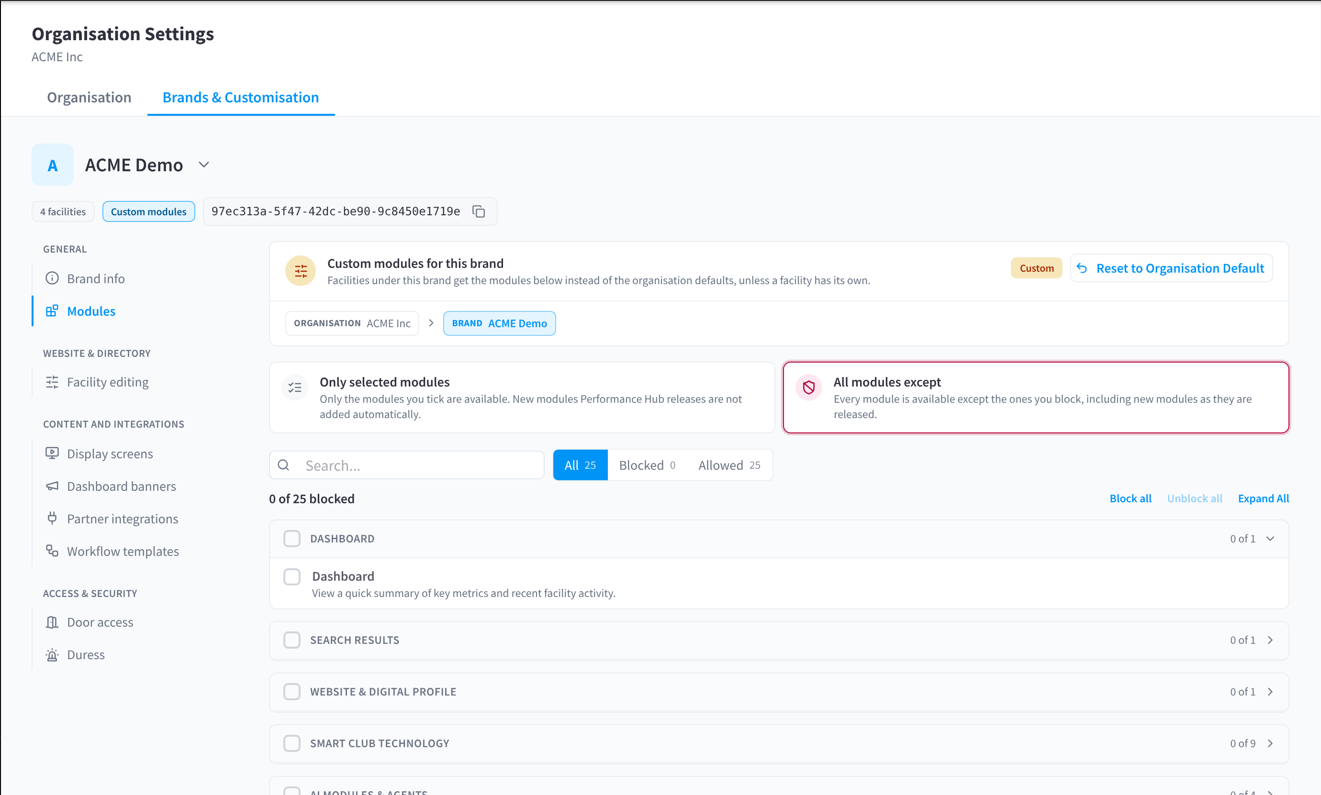Viewport: 1321px width, 795px height.
Task: Click the Workflow templates icon
Action: pyautogui.click(x=52, y=551)
